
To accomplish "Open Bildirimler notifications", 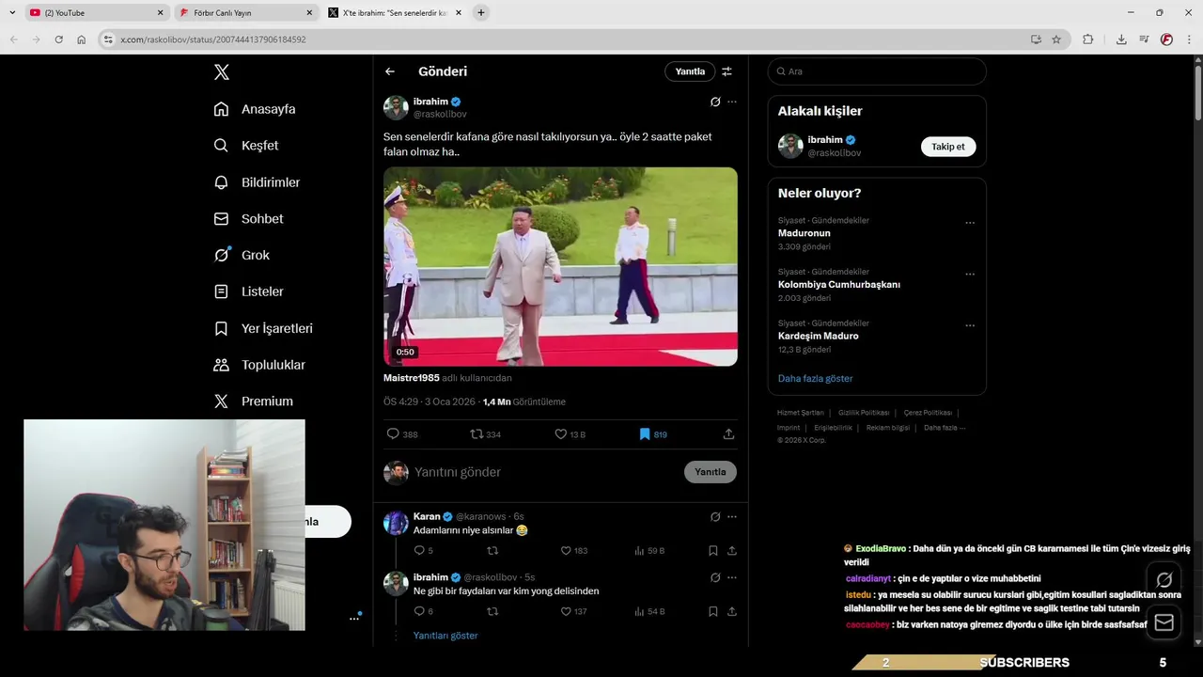I will pyautogui.click(x=257, y=182).
